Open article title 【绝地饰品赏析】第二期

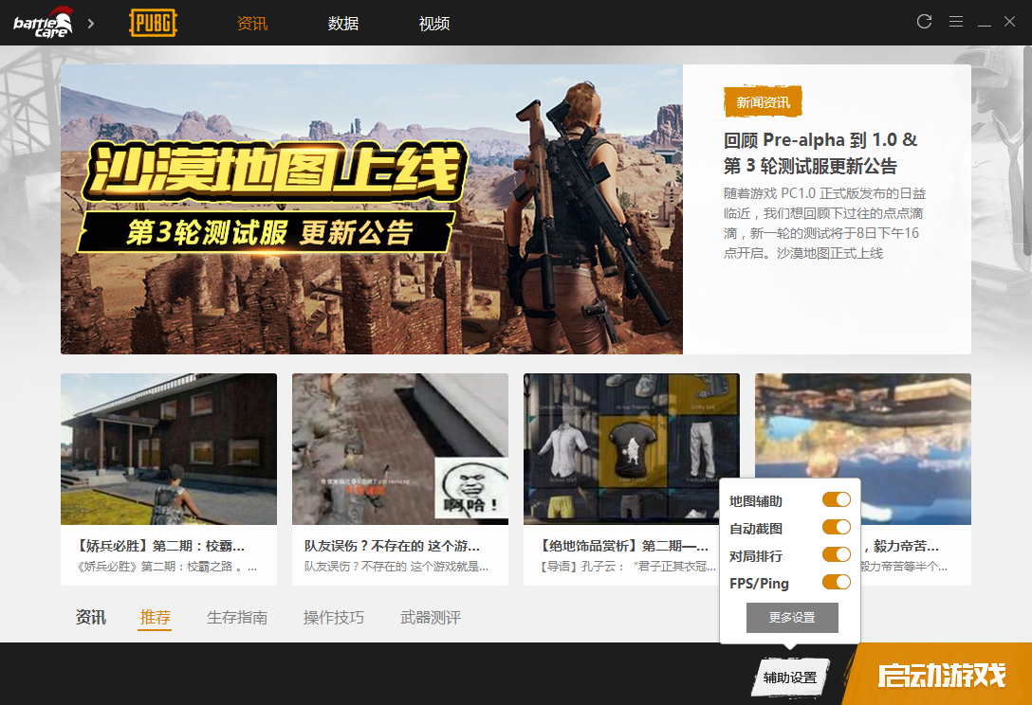click(623, 546)
